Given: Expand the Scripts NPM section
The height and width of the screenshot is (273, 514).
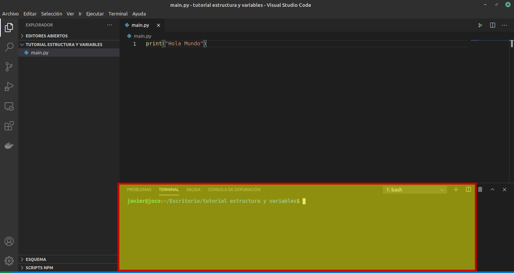Looking at the screenshot, I should point(69,268).
